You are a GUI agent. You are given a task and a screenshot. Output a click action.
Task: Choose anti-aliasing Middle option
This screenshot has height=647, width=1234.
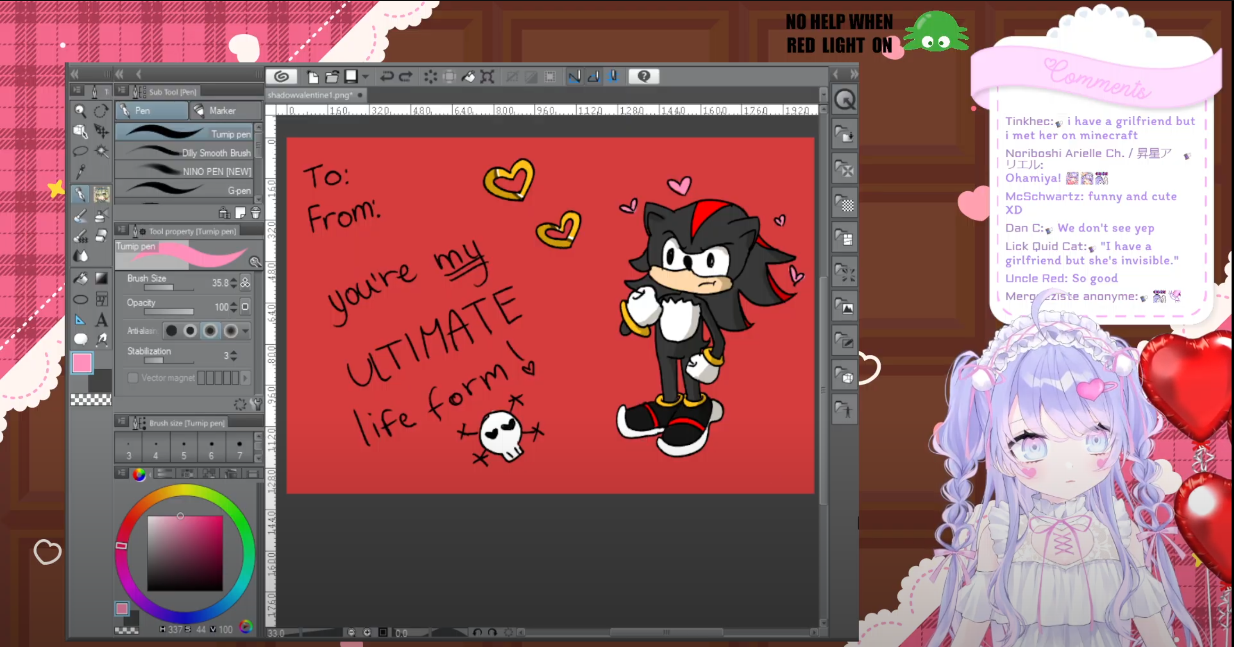point(210,331)
